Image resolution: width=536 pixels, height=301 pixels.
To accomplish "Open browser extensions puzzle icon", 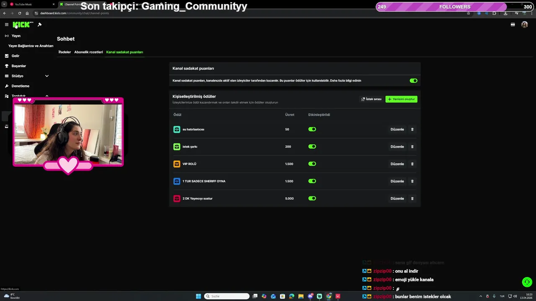I will coord(494,13).
